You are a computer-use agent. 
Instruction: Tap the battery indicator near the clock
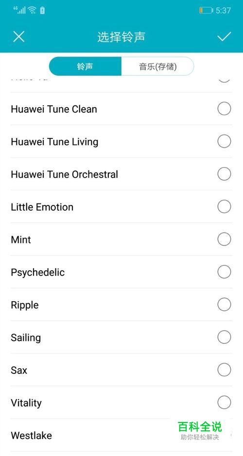(206, 11)
